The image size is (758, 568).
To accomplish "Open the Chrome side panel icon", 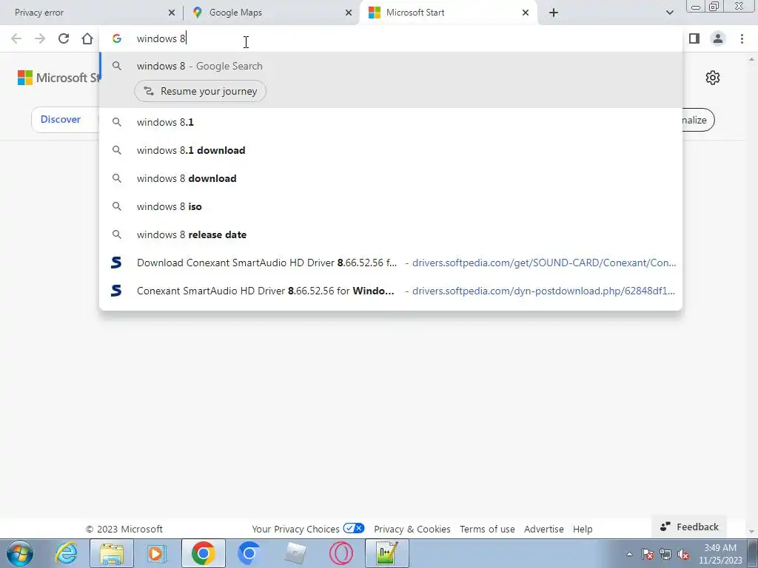I will [694, 38].
